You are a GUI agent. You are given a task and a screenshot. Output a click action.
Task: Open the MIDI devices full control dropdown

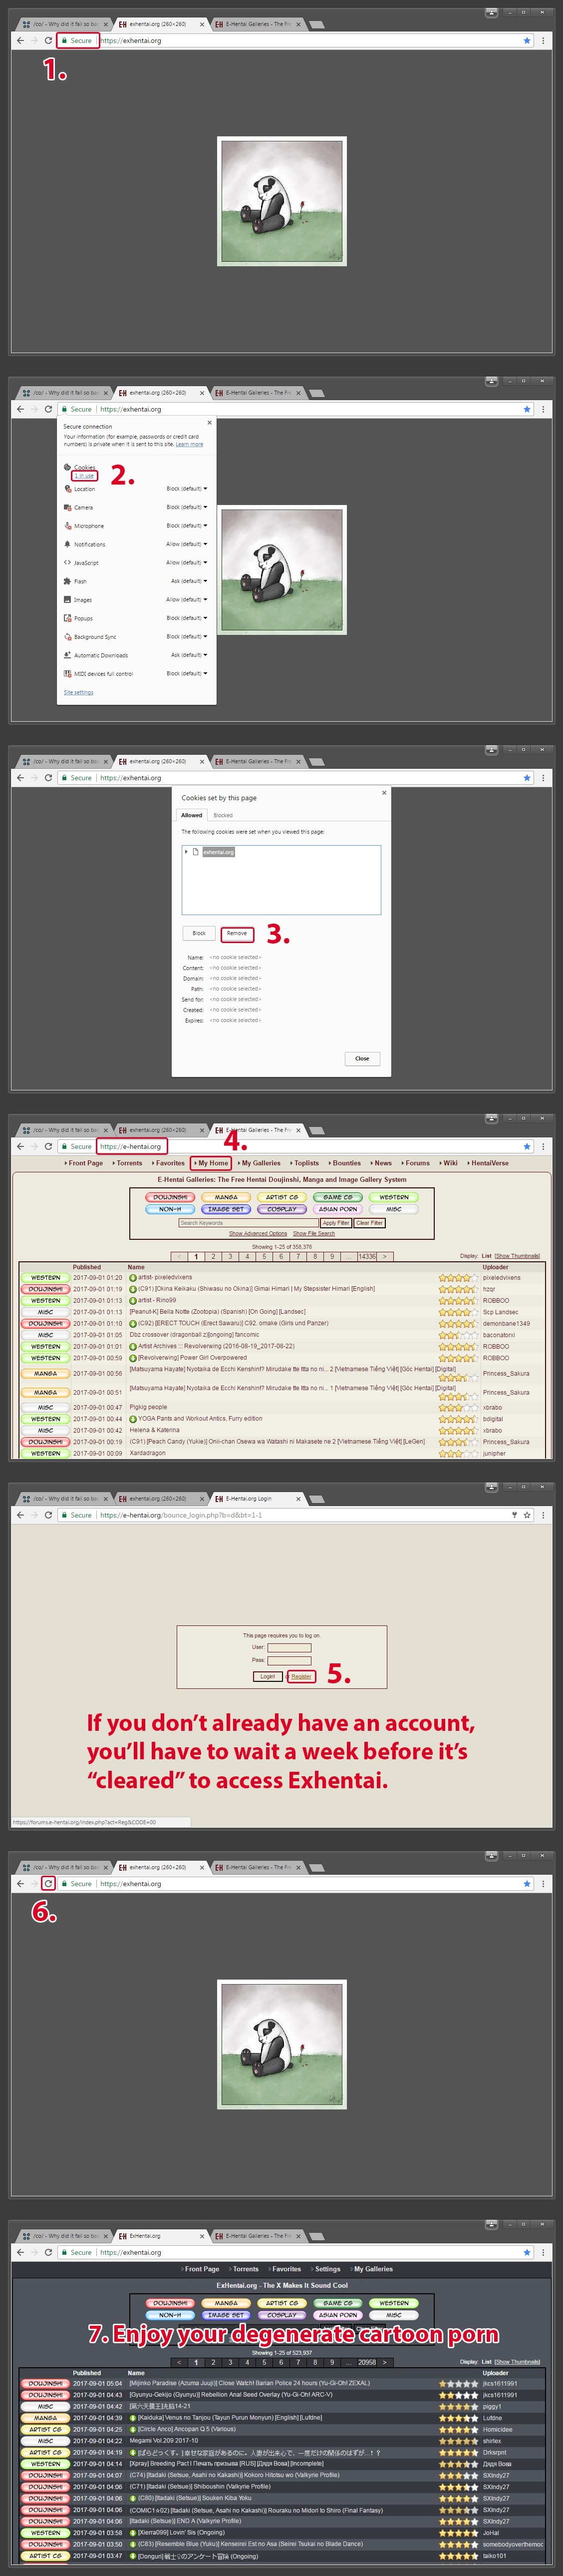tap(187, 673)
